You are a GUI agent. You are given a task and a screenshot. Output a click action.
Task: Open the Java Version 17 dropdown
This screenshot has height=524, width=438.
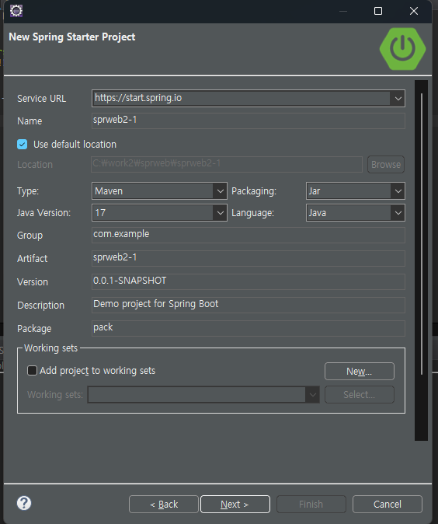point(159,213)
